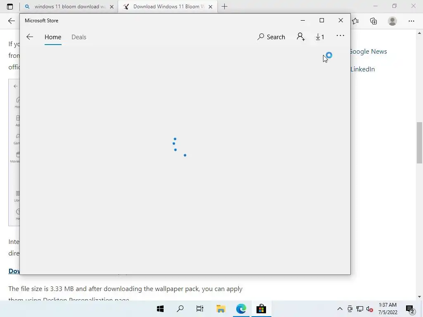Open taskbar Search

180,309
